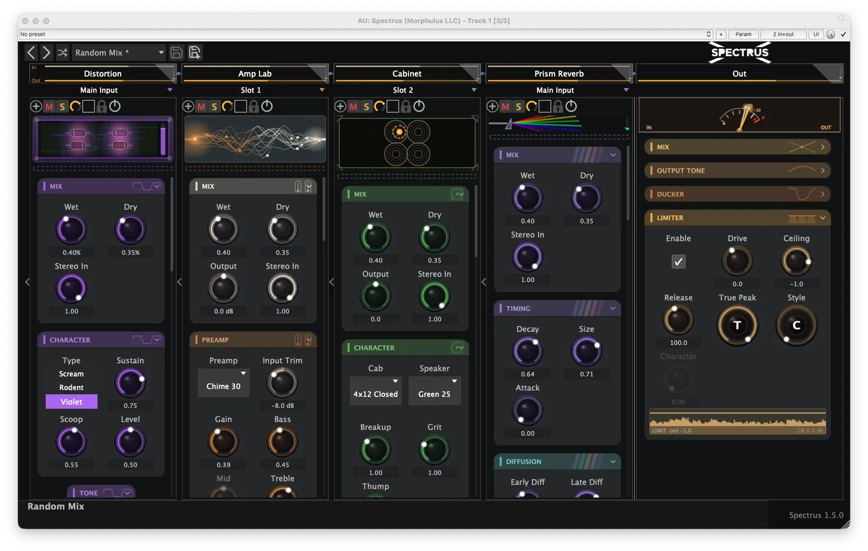The width and height of the screenshot is (868, 551).
Task: Toggle the Limiter Enable checkbox
Action: (679, 262)
